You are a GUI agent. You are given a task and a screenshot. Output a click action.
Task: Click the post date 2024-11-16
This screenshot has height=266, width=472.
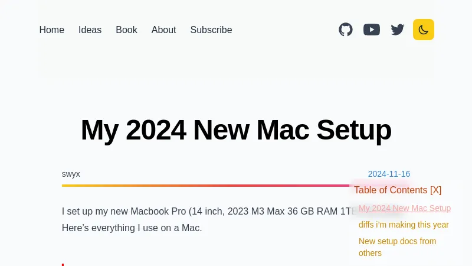click(x=389, y=174)
